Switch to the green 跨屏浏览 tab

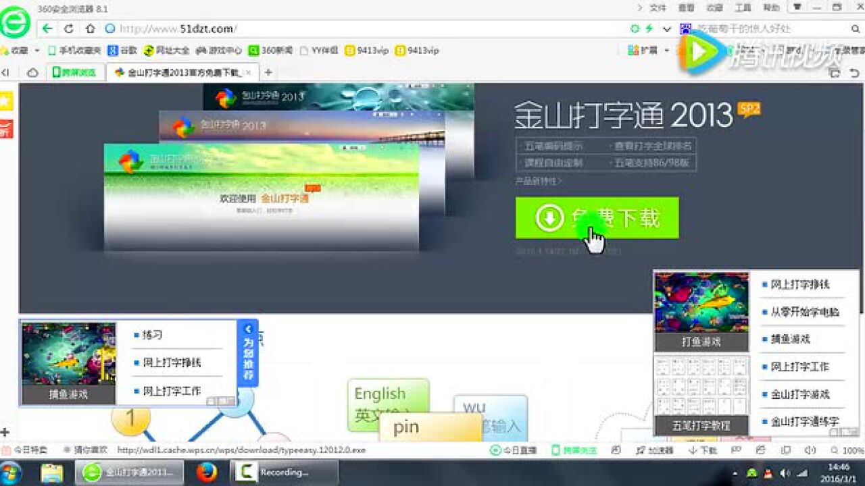tap(75, 72)
